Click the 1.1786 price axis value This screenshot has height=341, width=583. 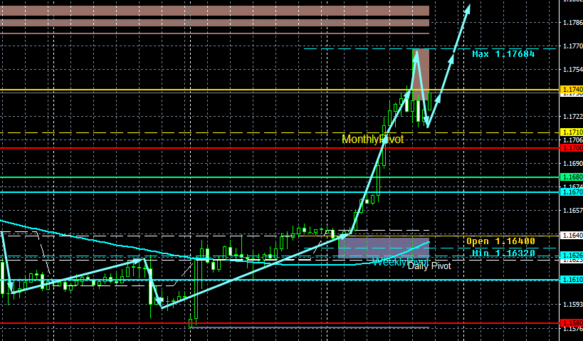[573, 23]
